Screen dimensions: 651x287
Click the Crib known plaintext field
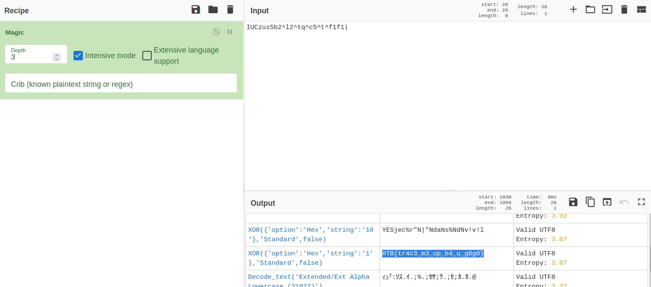(x=121, y=84)
